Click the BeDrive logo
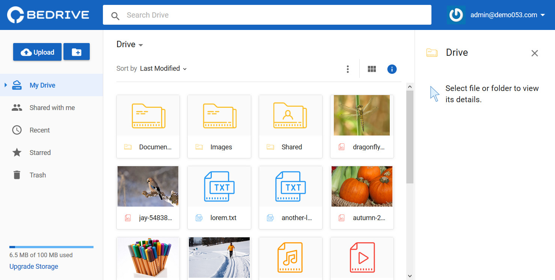The height and width of the screenshot is (280, 555). tap(48, 15)
